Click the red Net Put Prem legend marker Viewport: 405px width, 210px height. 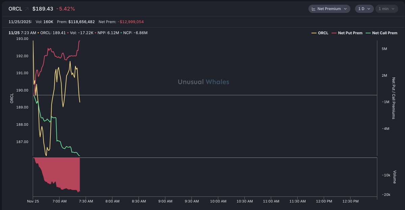click(x=334, y=33)
